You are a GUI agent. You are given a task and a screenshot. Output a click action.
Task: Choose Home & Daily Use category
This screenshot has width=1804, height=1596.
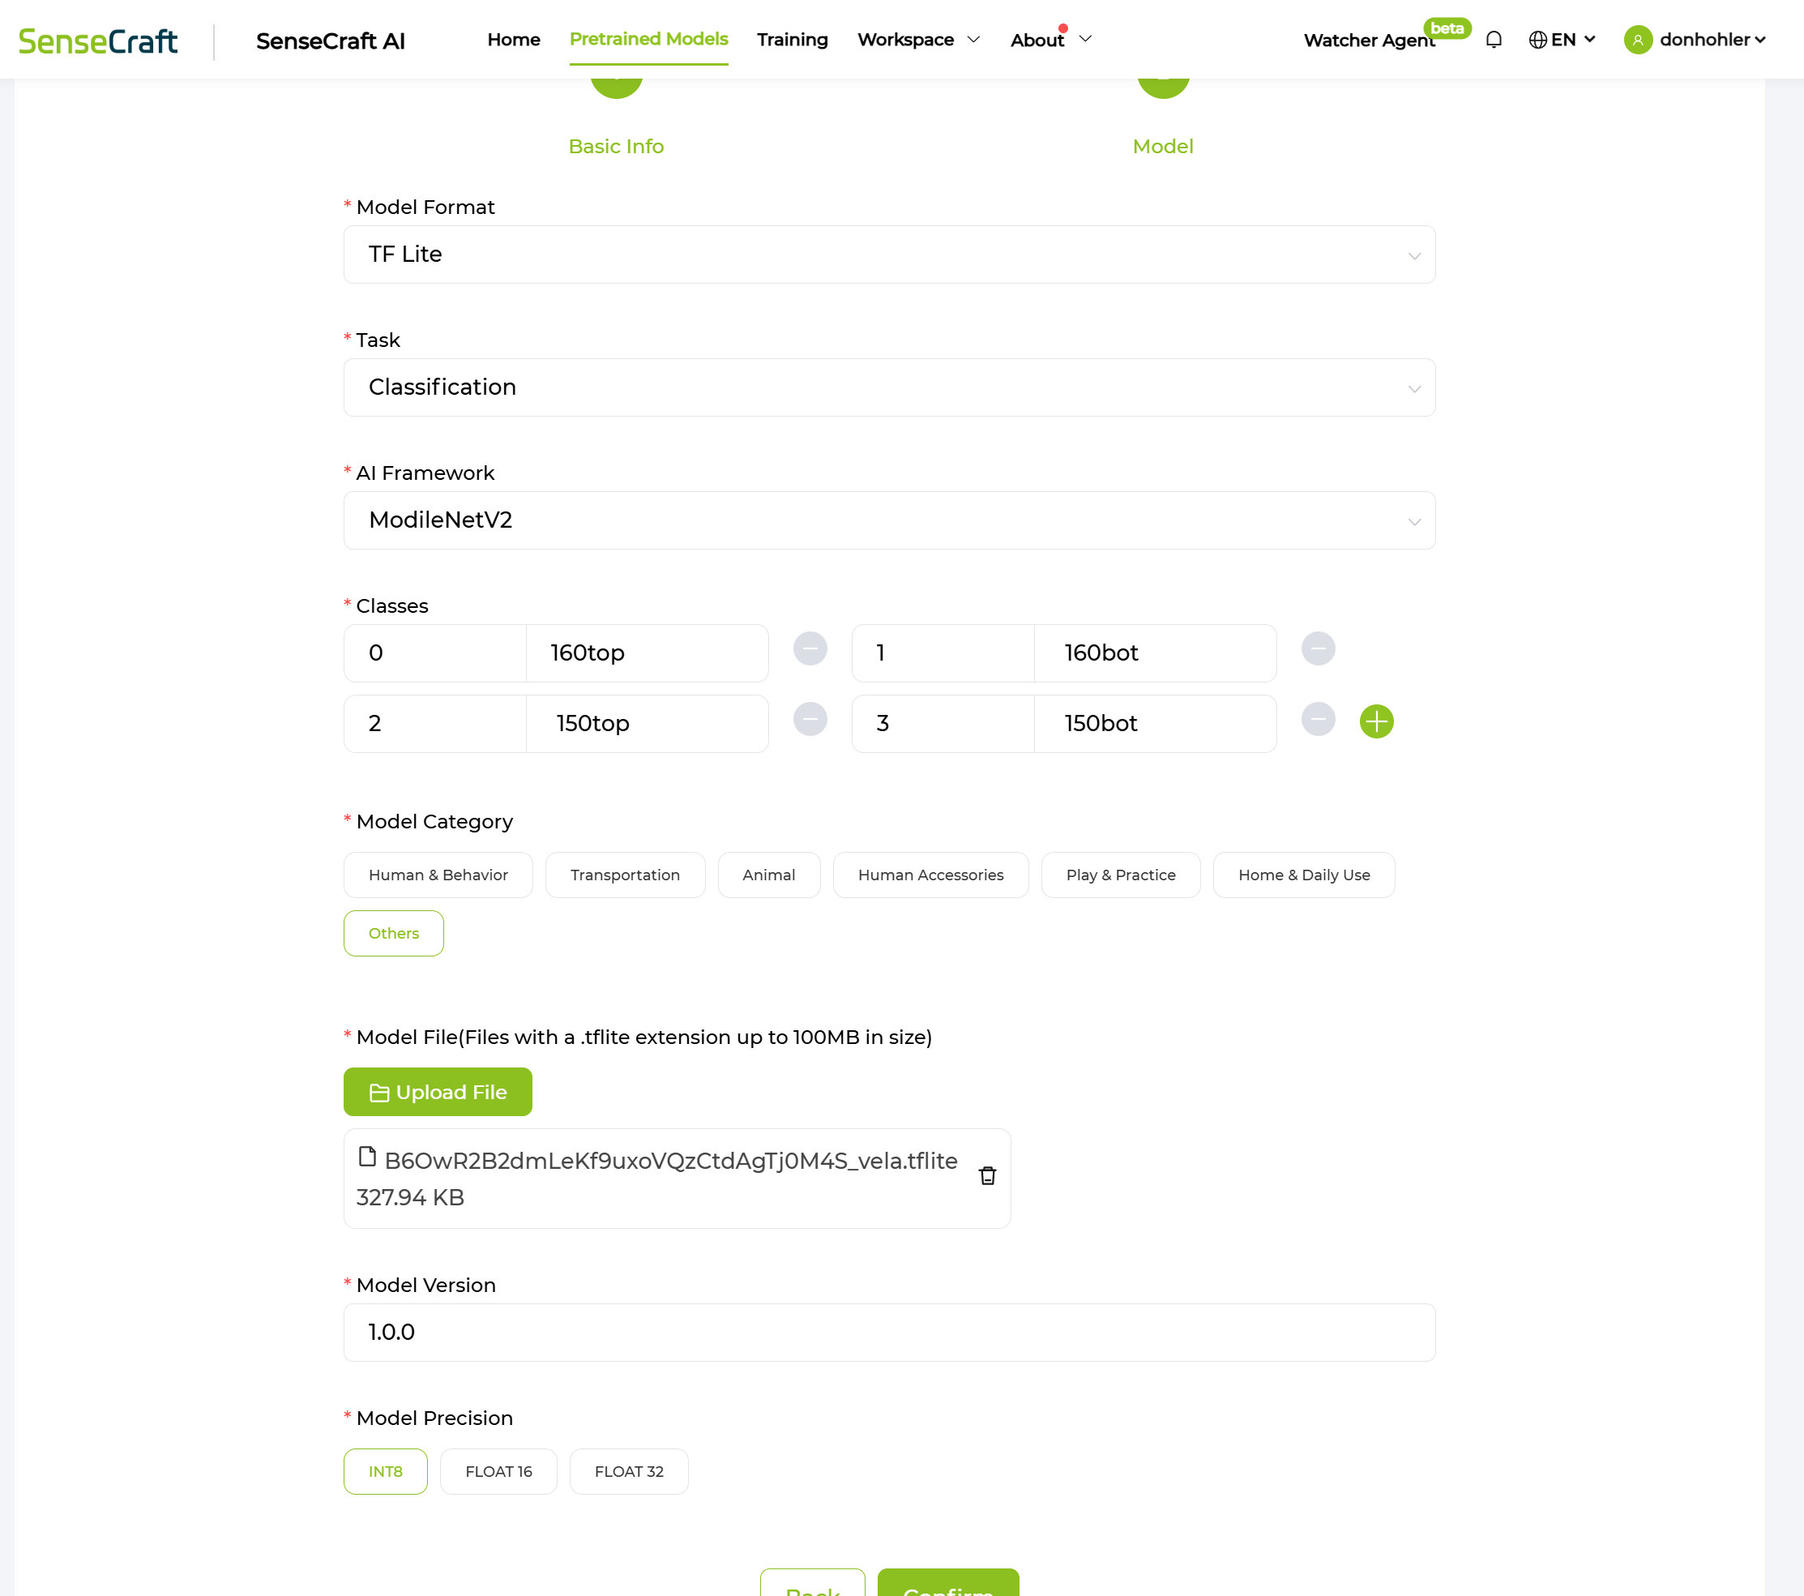pos(1304,875)
